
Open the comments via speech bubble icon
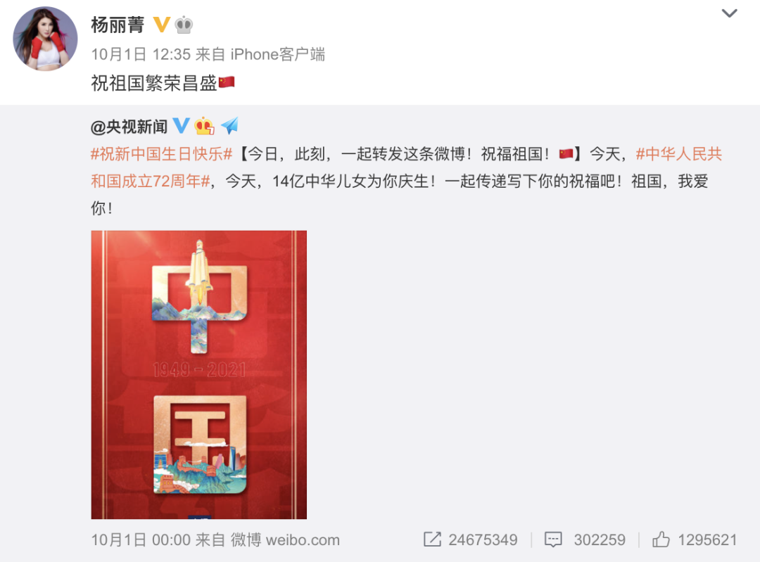[x=553, y=539]
